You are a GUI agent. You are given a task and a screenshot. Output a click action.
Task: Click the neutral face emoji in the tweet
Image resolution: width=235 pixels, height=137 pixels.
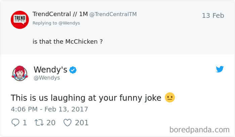click(x=170, y=98)
